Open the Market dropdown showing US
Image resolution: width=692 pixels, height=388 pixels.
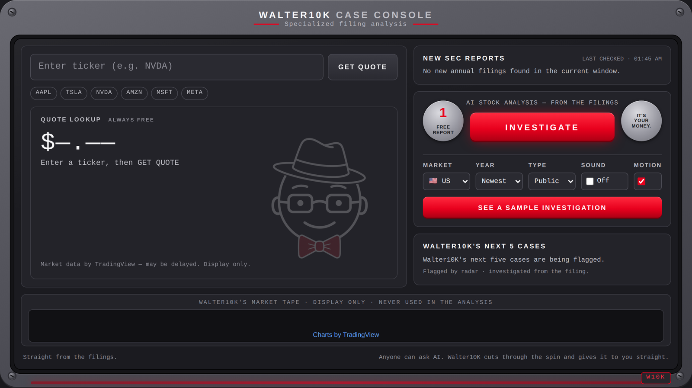coord(446,181)
